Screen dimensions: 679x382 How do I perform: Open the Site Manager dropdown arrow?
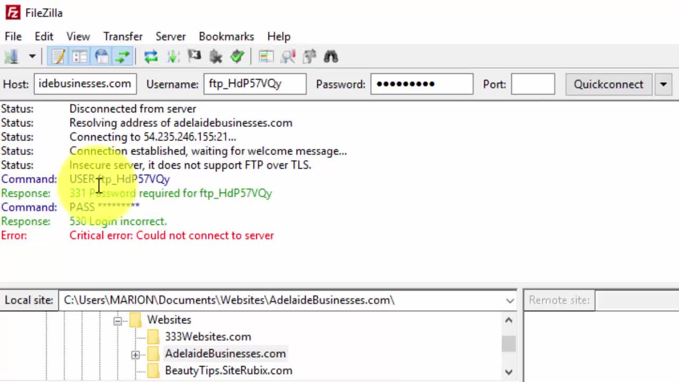pos(32,56)
